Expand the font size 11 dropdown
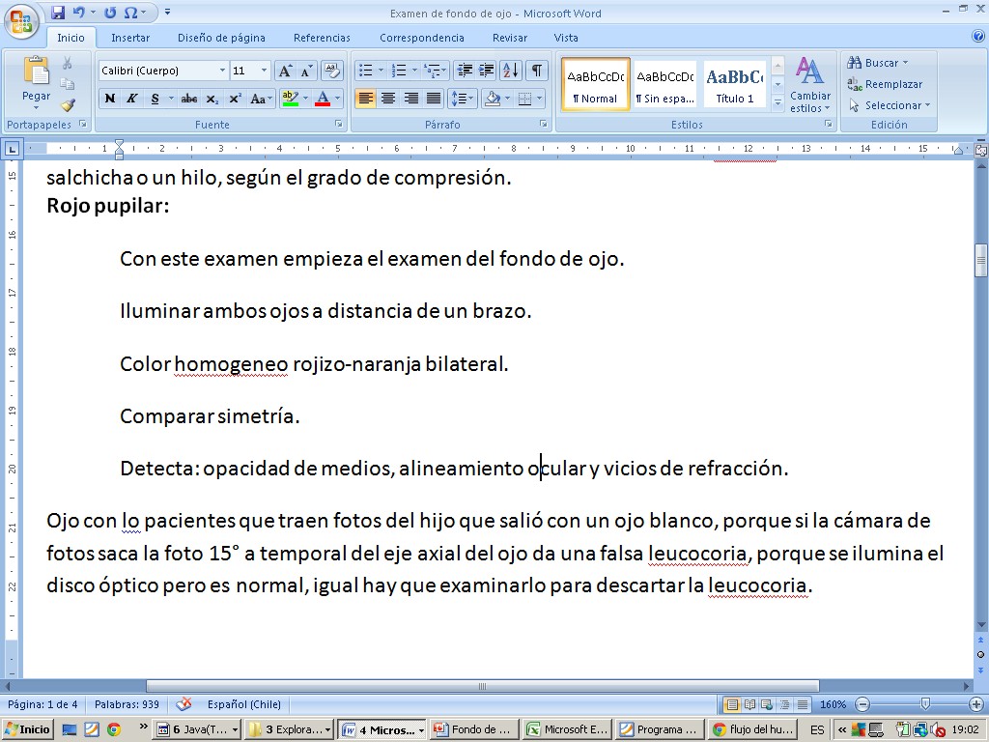989x742 pixels. tap(265, 71)
